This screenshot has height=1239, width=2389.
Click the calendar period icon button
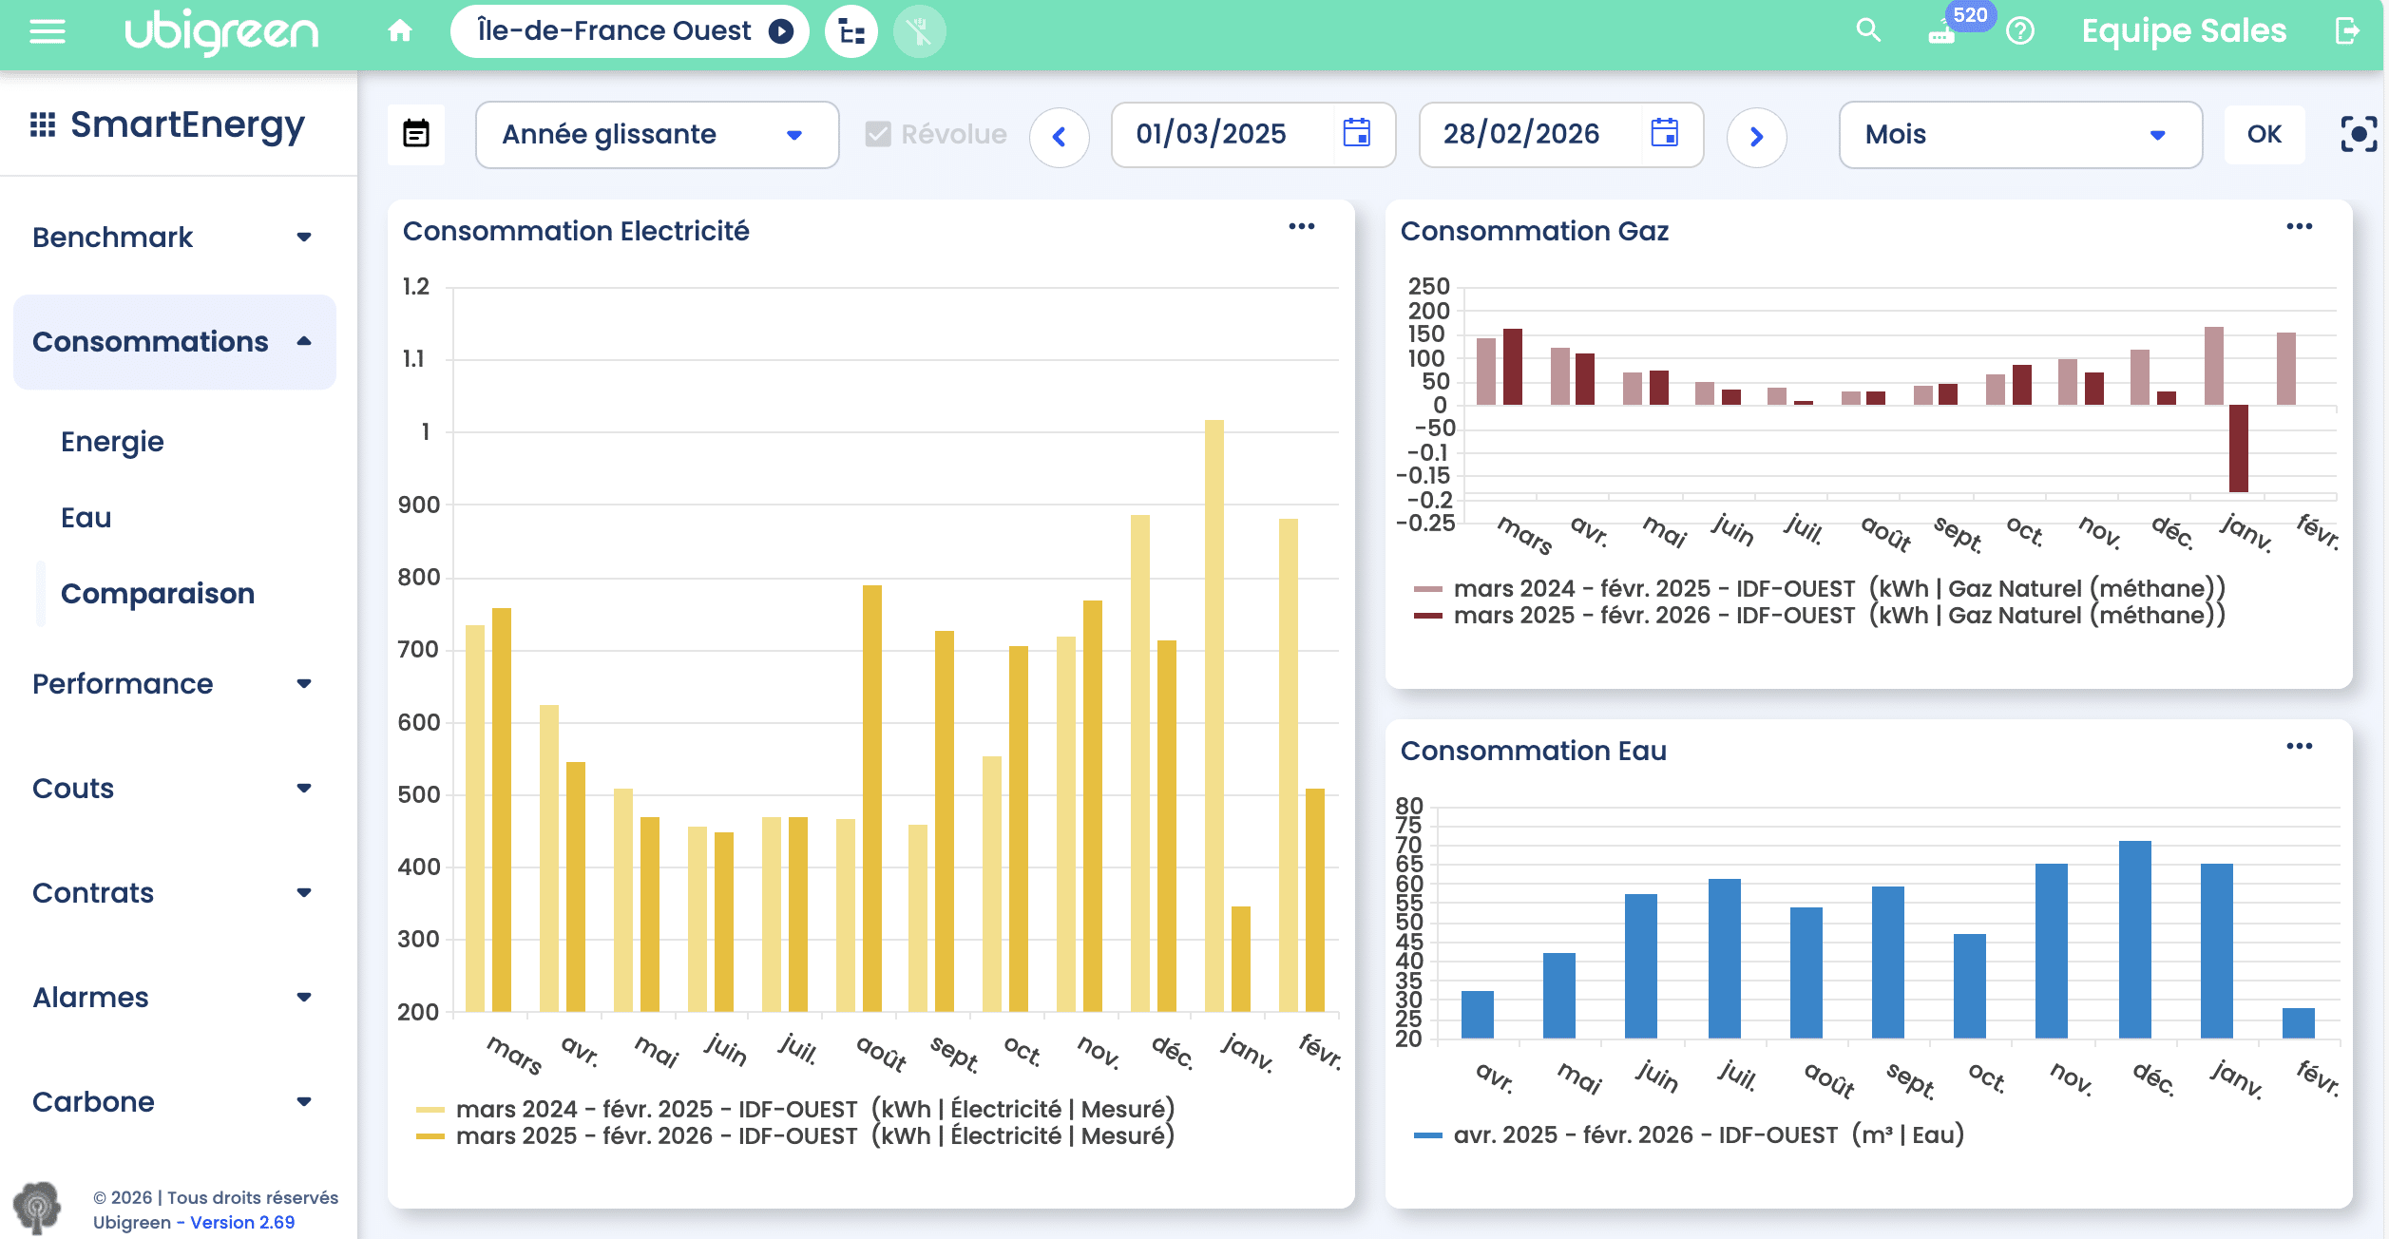click(x=416, y=134)
